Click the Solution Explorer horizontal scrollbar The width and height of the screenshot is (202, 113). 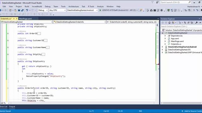pyautogui.click(x=182, y=103)
